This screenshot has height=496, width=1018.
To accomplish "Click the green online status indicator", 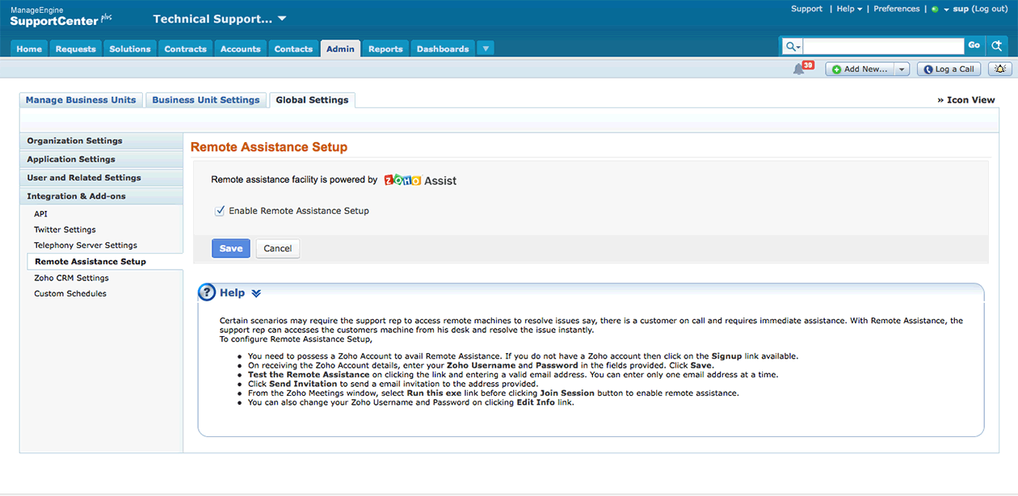I will coord(935,10).
